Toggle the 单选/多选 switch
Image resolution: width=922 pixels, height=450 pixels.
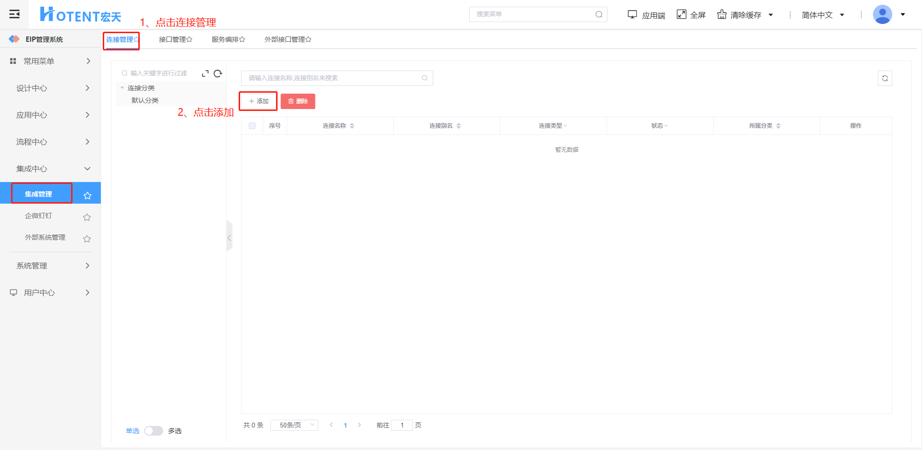pos(154,431)
